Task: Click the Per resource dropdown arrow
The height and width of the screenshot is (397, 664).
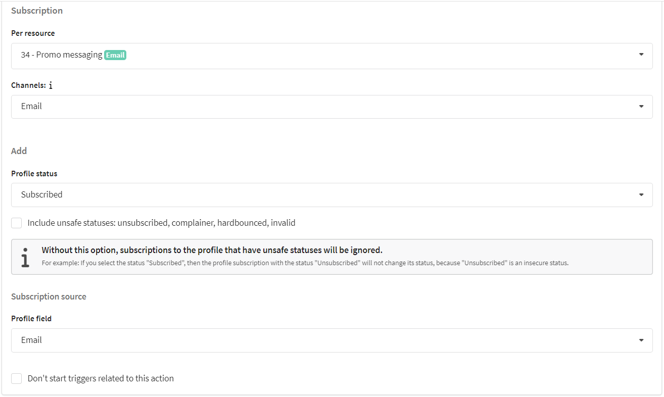Action: (641, 54)
